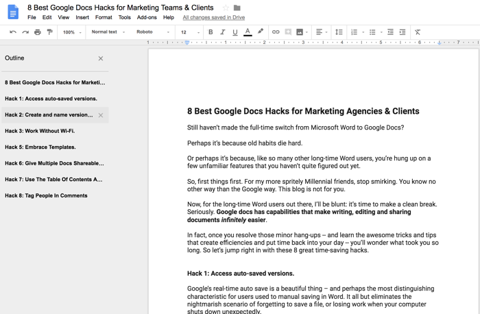
Task: Close the Outline panel
Action: pyautogui.click(x=100, y=58)
